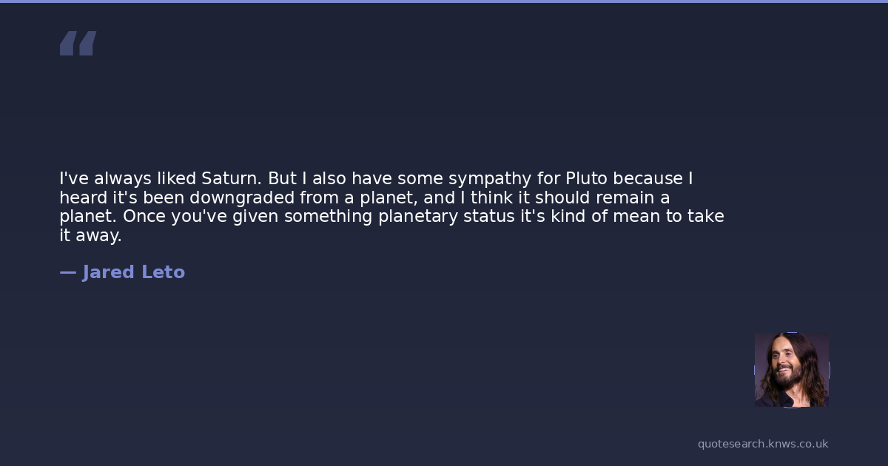This screenshot has width=888, height=466.
Task: Click the word "always" in the quote
Action: point(122,178)
